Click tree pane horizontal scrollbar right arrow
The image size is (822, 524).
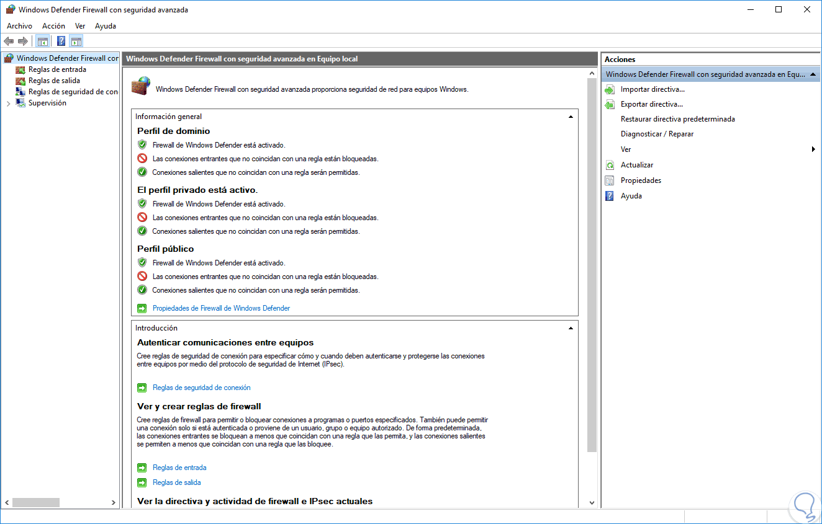pos(114,503)
